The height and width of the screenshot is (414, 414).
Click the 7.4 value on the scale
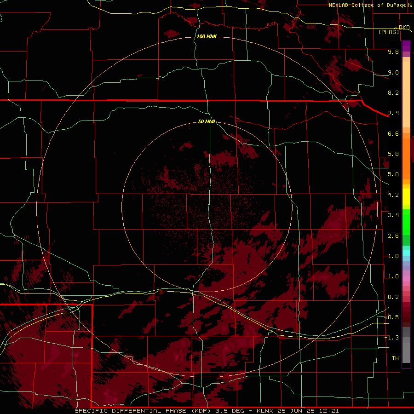[393, 113]
